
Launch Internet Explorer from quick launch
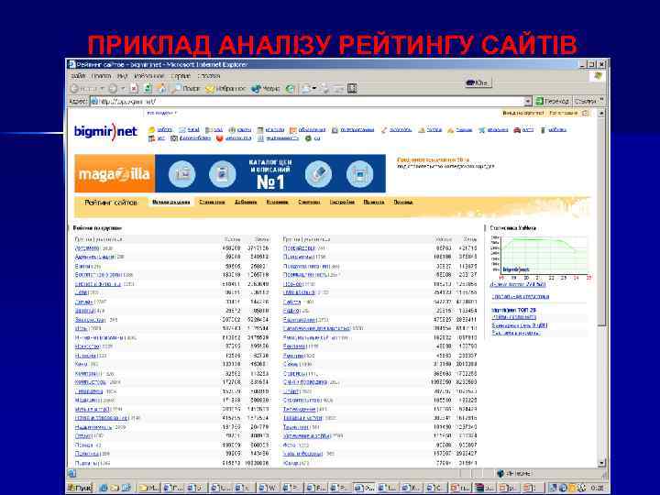pos(104,488)
